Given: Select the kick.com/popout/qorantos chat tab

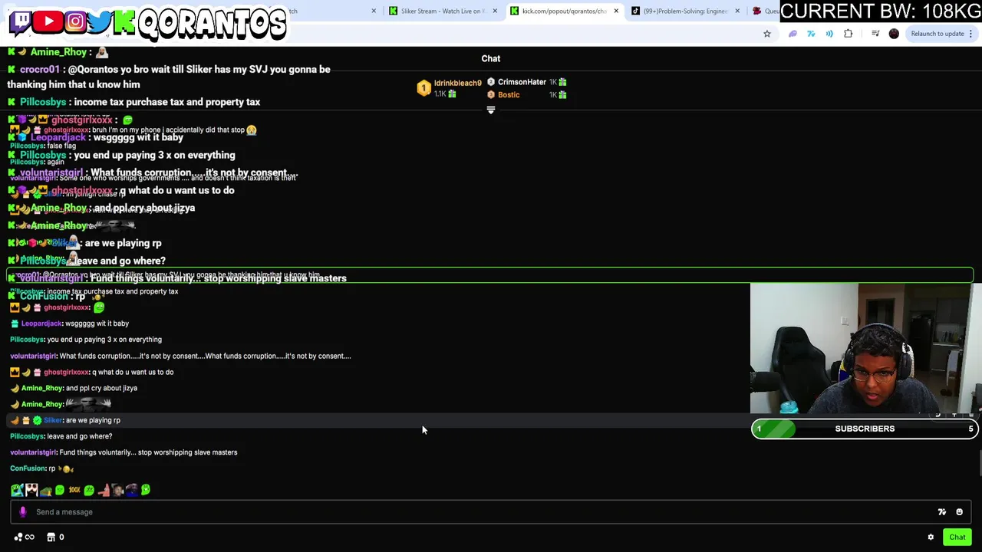Looking at the screenshot, I should pyautogui.click(x=564, y=11).
